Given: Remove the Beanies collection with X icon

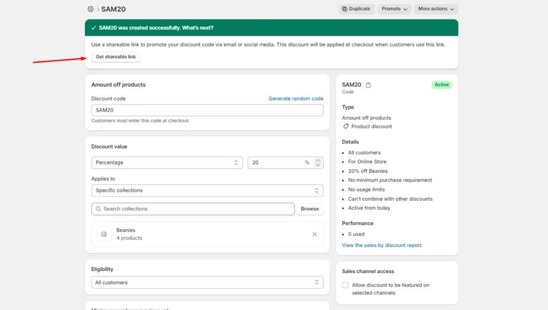Looking at the screenshot, I should pos(315,234).
